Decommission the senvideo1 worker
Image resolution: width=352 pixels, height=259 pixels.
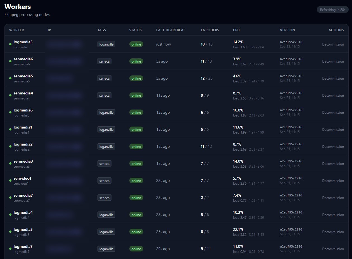point(333,181)
